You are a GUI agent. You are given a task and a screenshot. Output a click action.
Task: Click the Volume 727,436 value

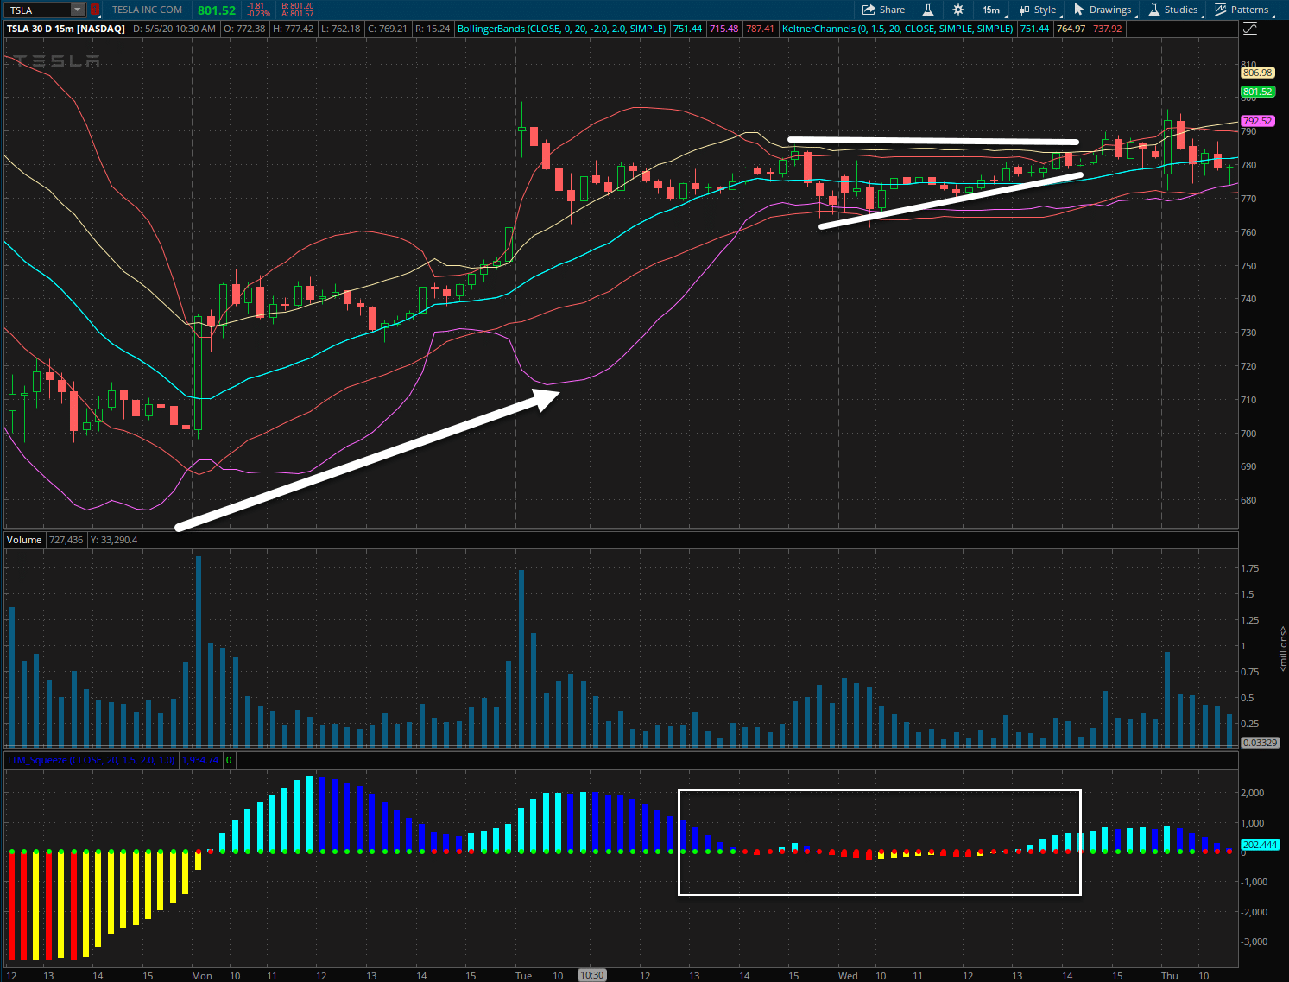pyautogui.click(x=66, y=540)
